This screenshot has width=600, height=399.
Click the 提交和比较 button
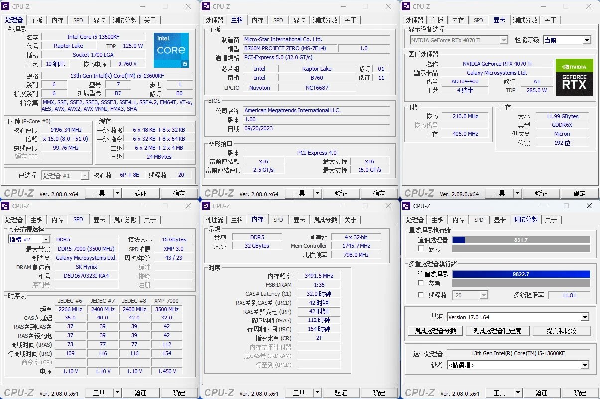tap(561, 331)
